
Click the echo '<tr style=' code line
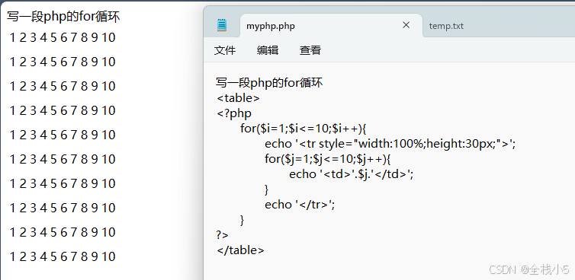click(x=390, y=144)
